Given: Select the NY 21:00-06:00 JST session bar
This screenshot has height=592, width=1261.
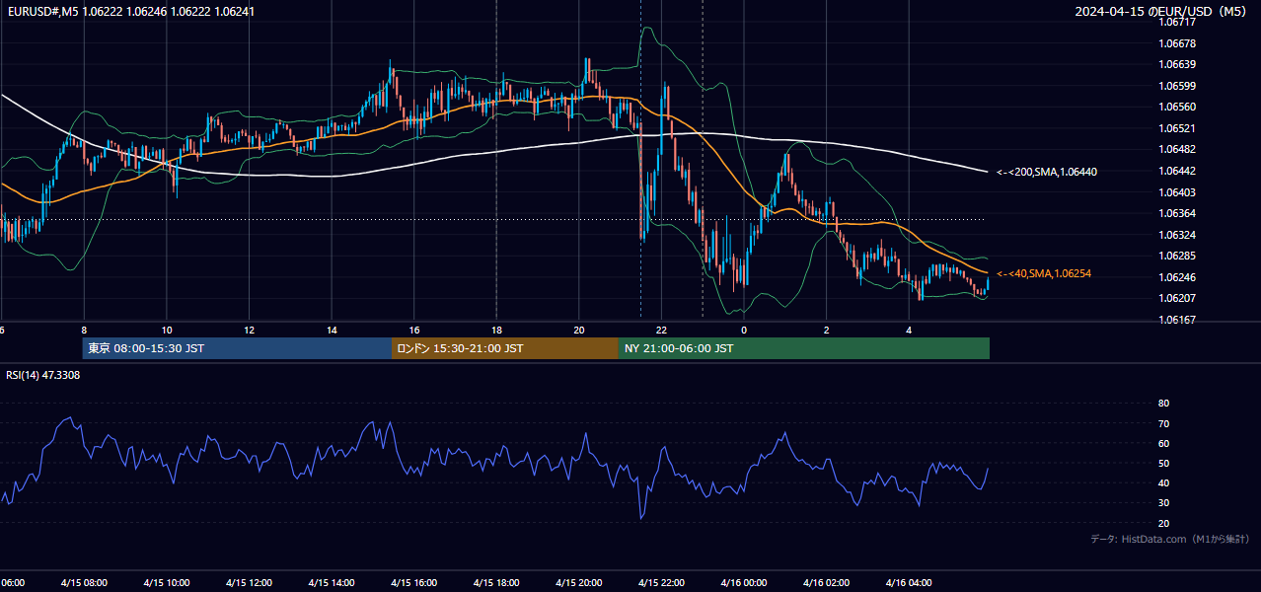Looking at the screenshot, I should pos(804,348).
